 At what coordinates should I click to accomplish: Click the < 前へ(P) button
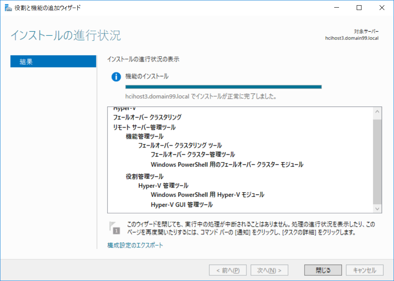coord(227,270)
